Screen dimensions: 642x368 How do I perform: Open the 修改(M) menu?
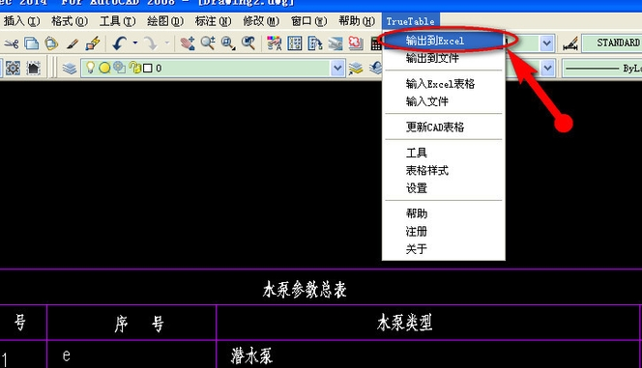[261, 21]
